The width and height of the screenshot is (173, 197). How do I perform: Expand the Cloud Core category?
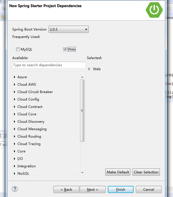pos(15,114)
